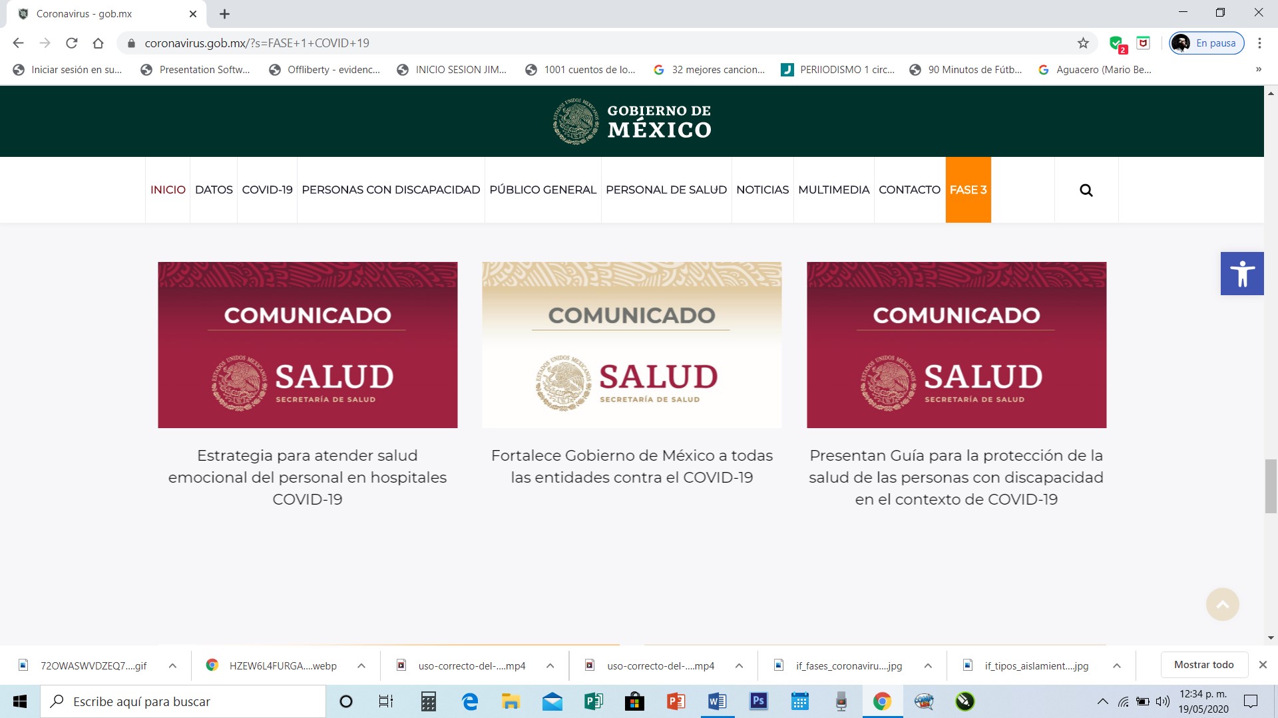Open the Windows Start menu
Screen dimensions: 1278x718
tap(20, 701)
